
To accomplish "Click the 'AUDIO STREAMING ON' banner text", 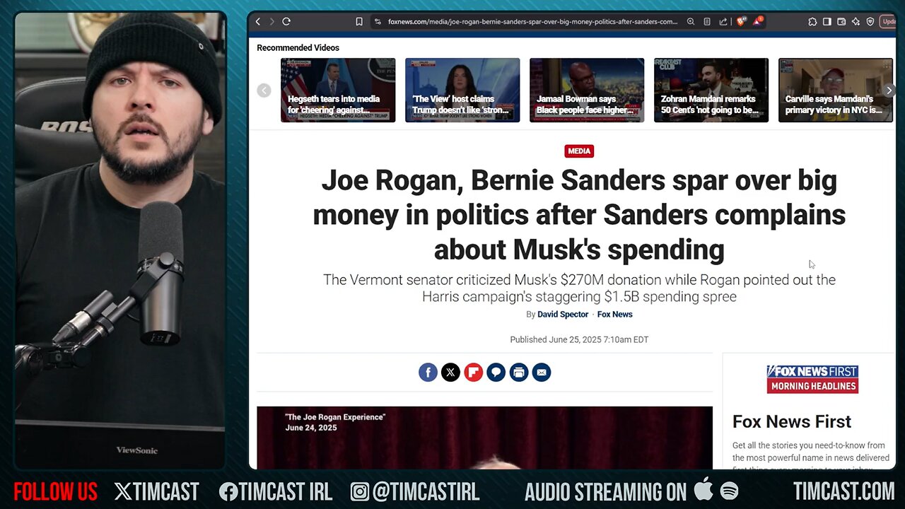I will [605, 491].
